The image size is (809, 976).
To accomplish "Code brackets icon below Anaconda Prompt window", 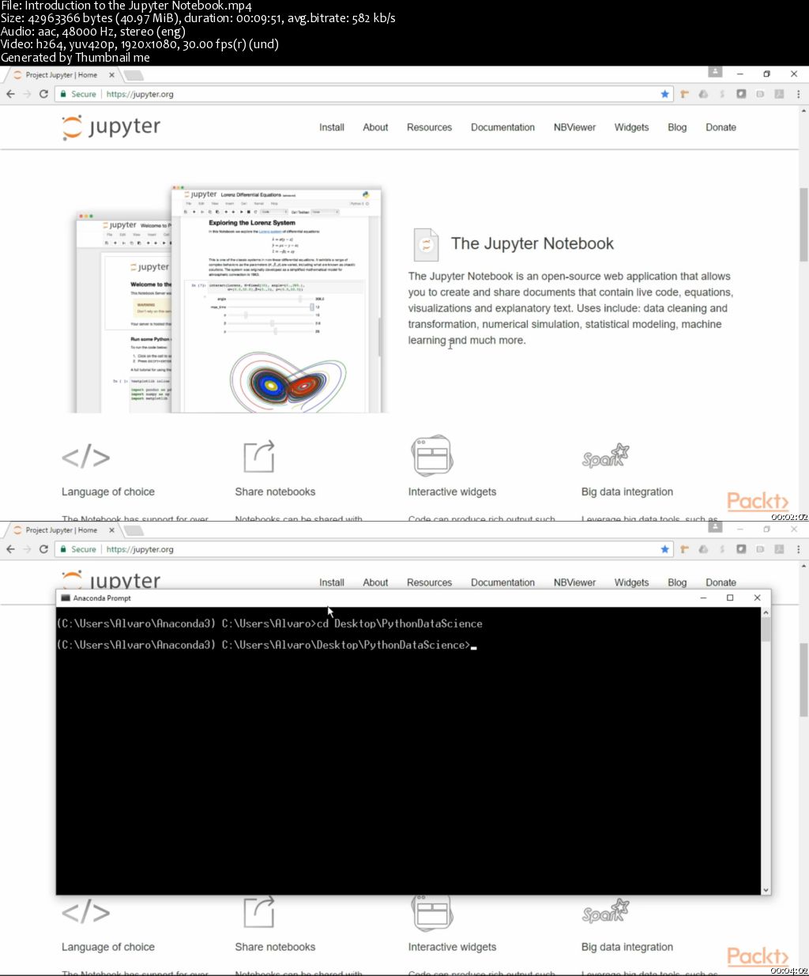I will pos(86,912).
